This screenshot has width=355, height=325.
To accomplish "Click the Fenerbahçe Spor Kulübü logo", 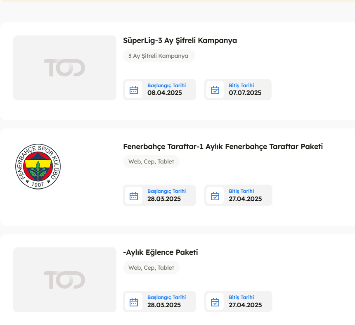I will [38, 167].
